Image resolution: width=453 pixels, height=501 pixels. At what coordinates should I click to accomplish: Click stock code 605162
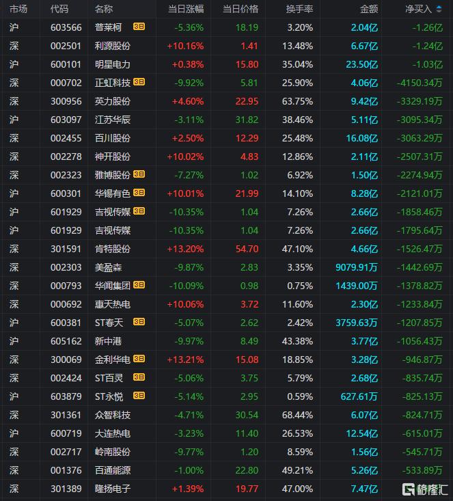pyautogui.click(x=66, y=341)
